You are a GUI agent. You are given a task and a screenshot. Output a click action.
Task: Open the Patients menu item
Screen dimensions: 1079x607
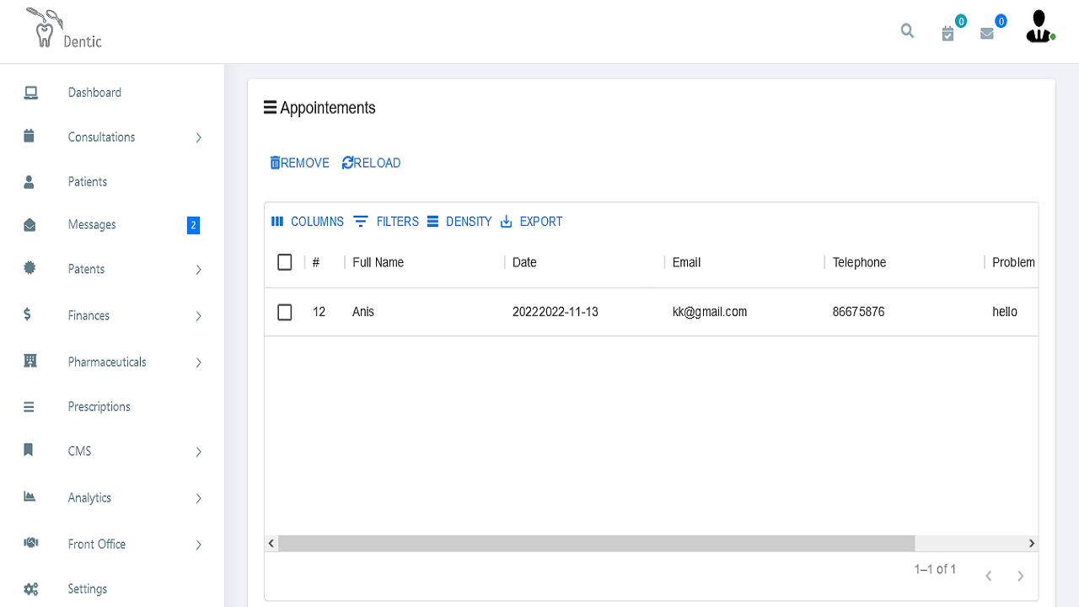(88, 182)
